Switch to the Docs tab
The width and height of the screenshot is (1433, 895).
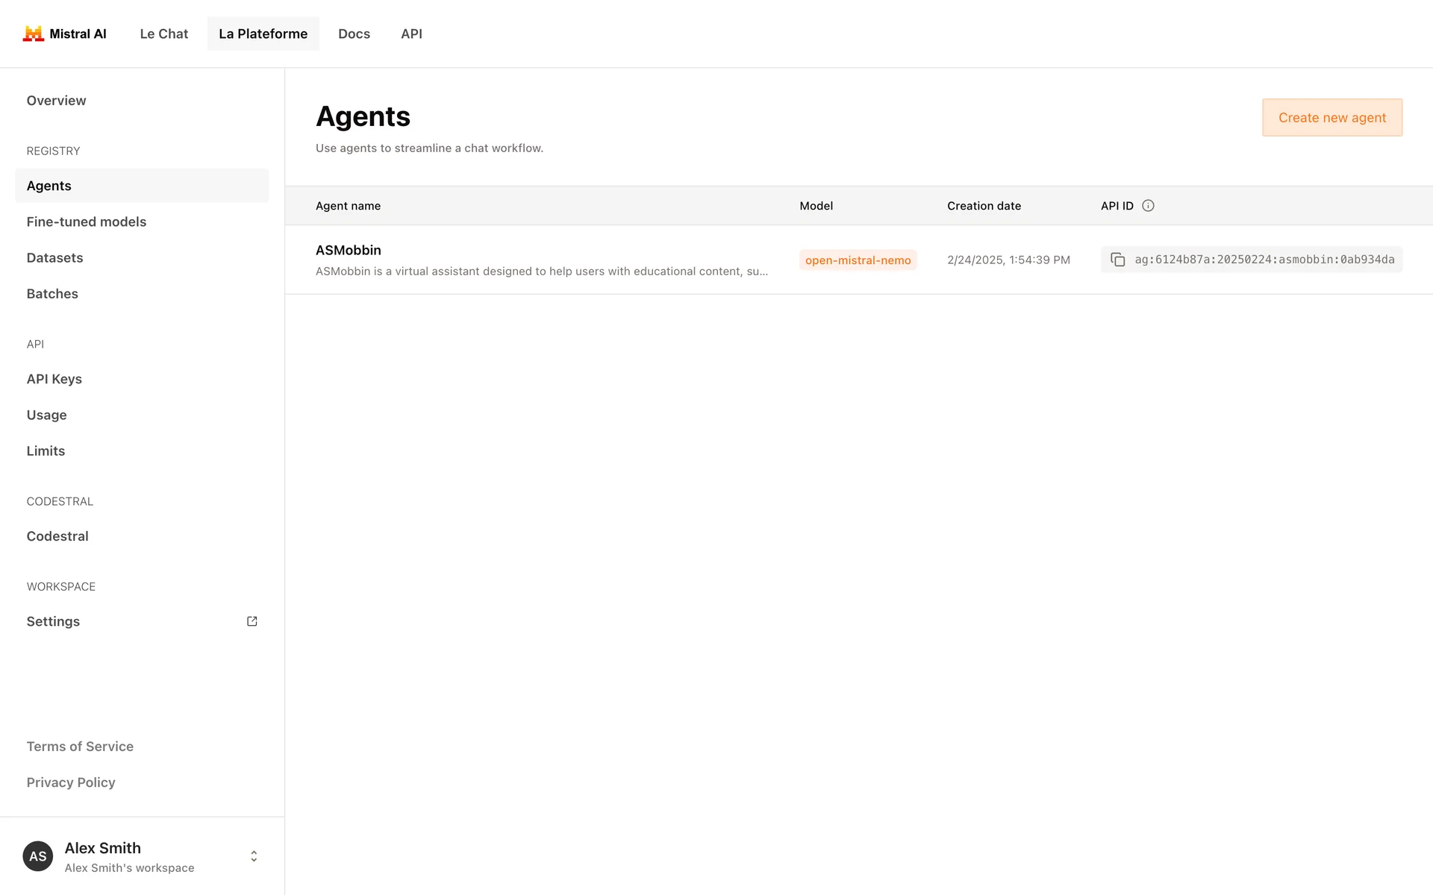pos(354,34)
